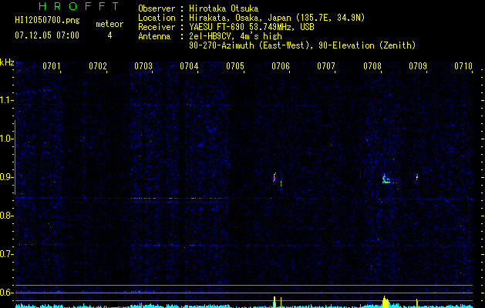The image size is (485, 308).
Task: Click the 0703 time marker
Action: [143, 66]
